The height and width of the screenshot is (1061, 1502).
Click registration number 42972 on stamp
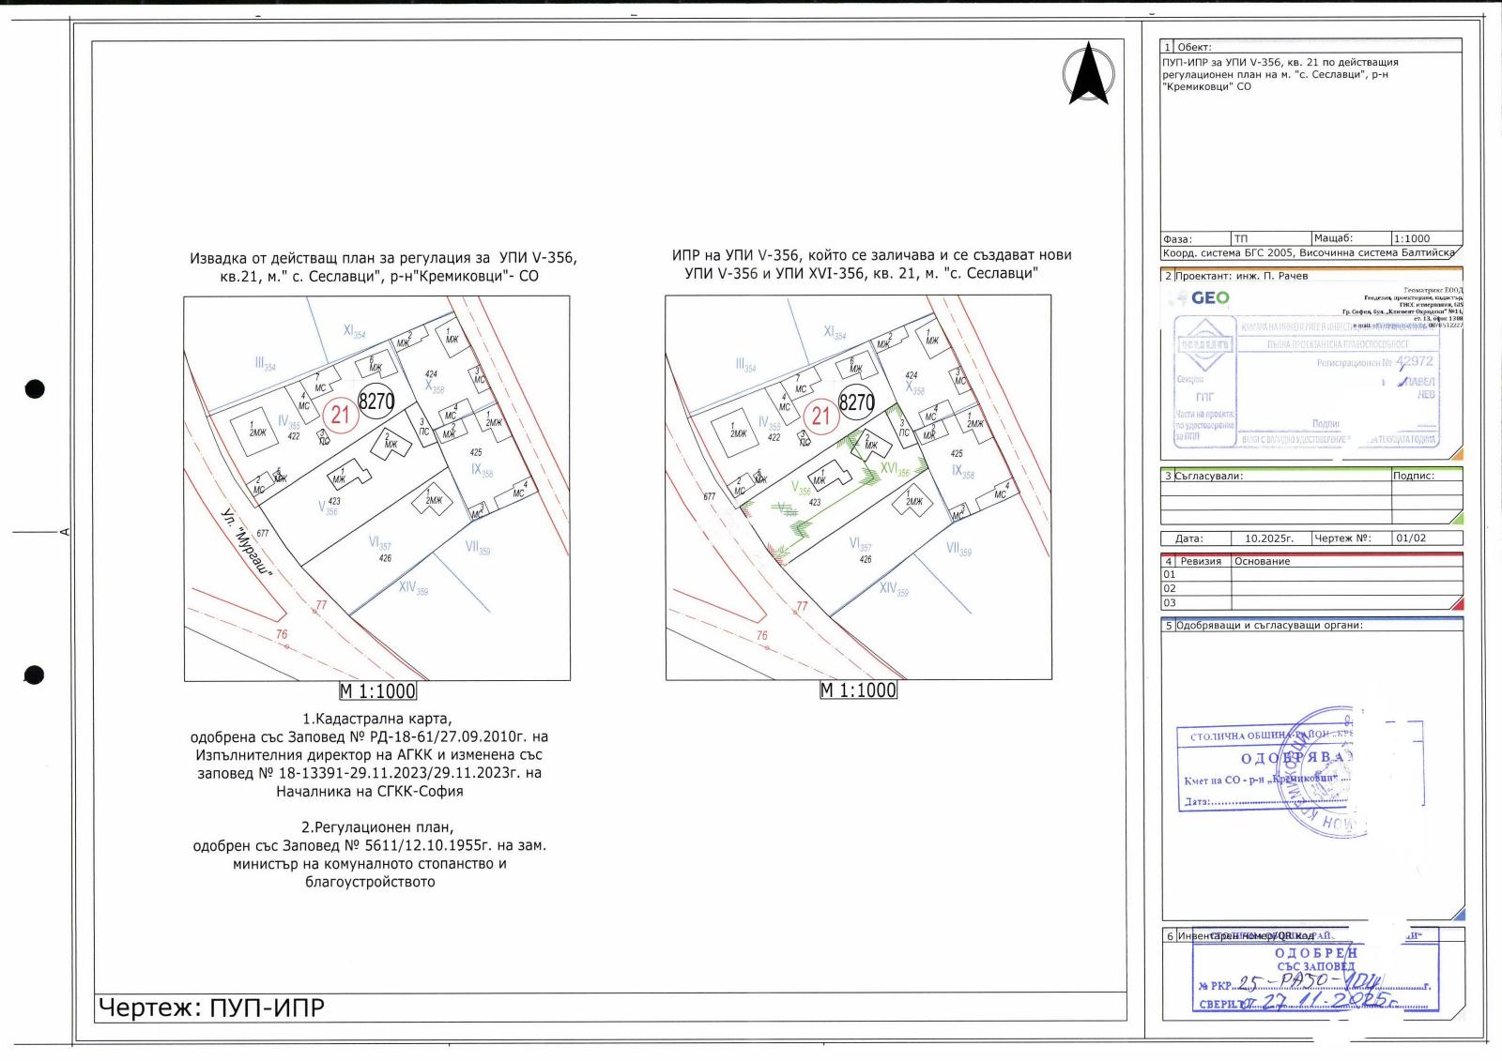[x=1415, y=361]
